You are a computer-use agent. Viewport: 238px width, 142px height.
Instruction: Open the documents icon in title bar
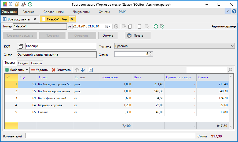pyautogui.click(x=11, y=4)
